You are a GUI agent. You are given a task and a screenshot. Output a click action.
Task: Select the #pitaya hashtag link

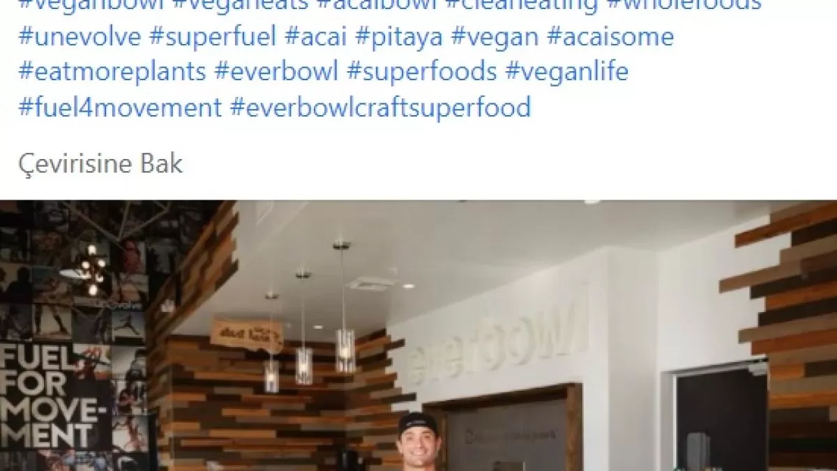coord(399,37)
